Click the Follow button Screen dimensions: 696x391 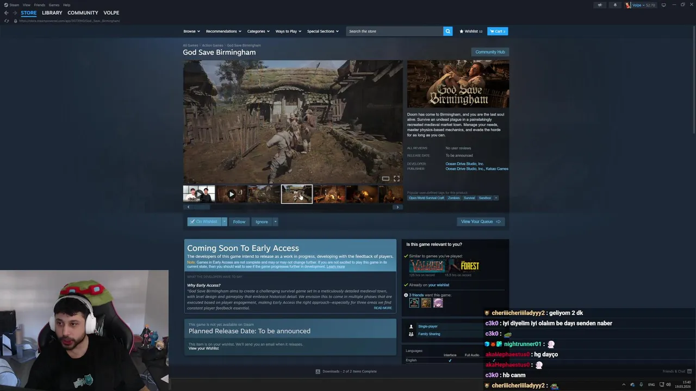(239, 222)
